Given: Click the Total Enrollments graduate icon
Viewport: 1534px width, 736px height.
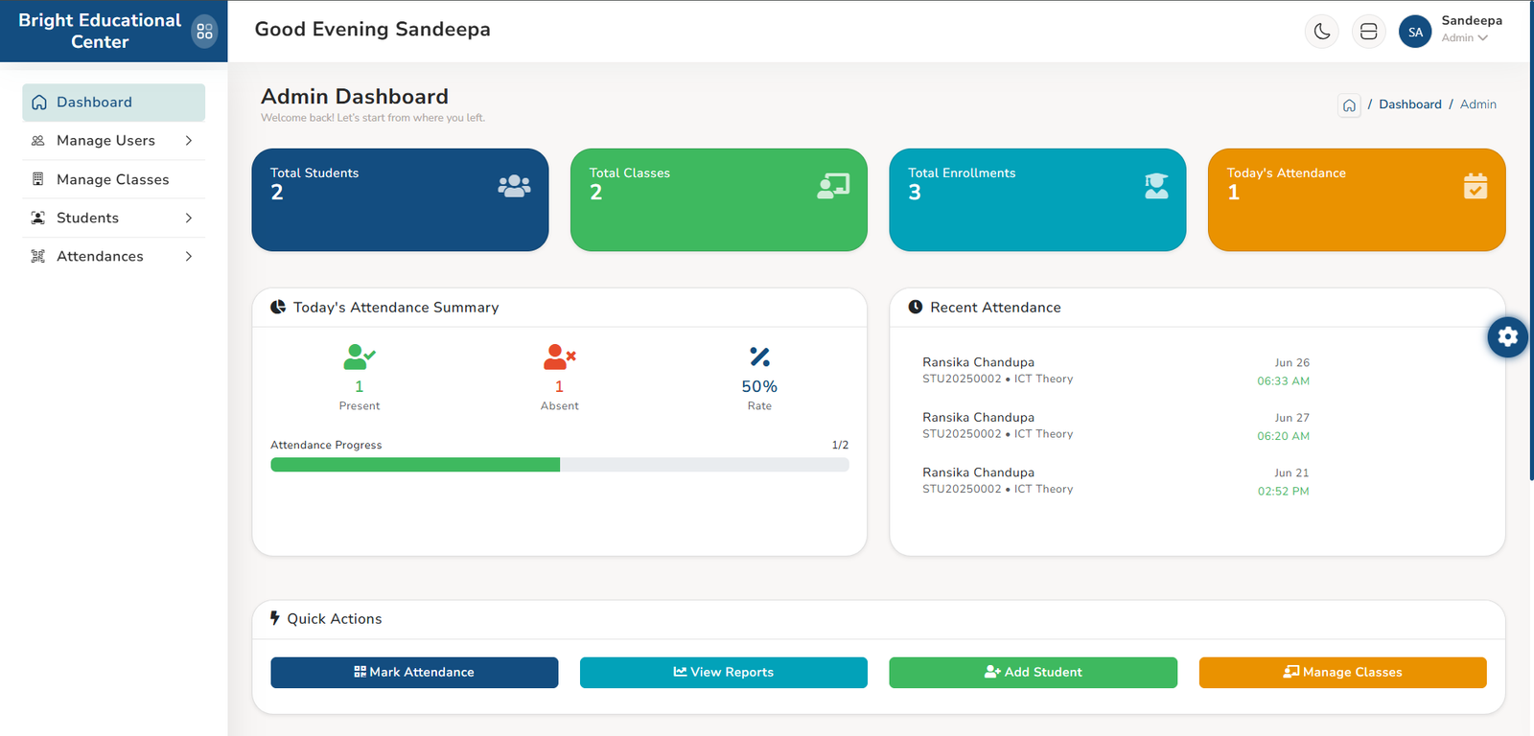Looking at the screenshot, I should [1156, 186].
